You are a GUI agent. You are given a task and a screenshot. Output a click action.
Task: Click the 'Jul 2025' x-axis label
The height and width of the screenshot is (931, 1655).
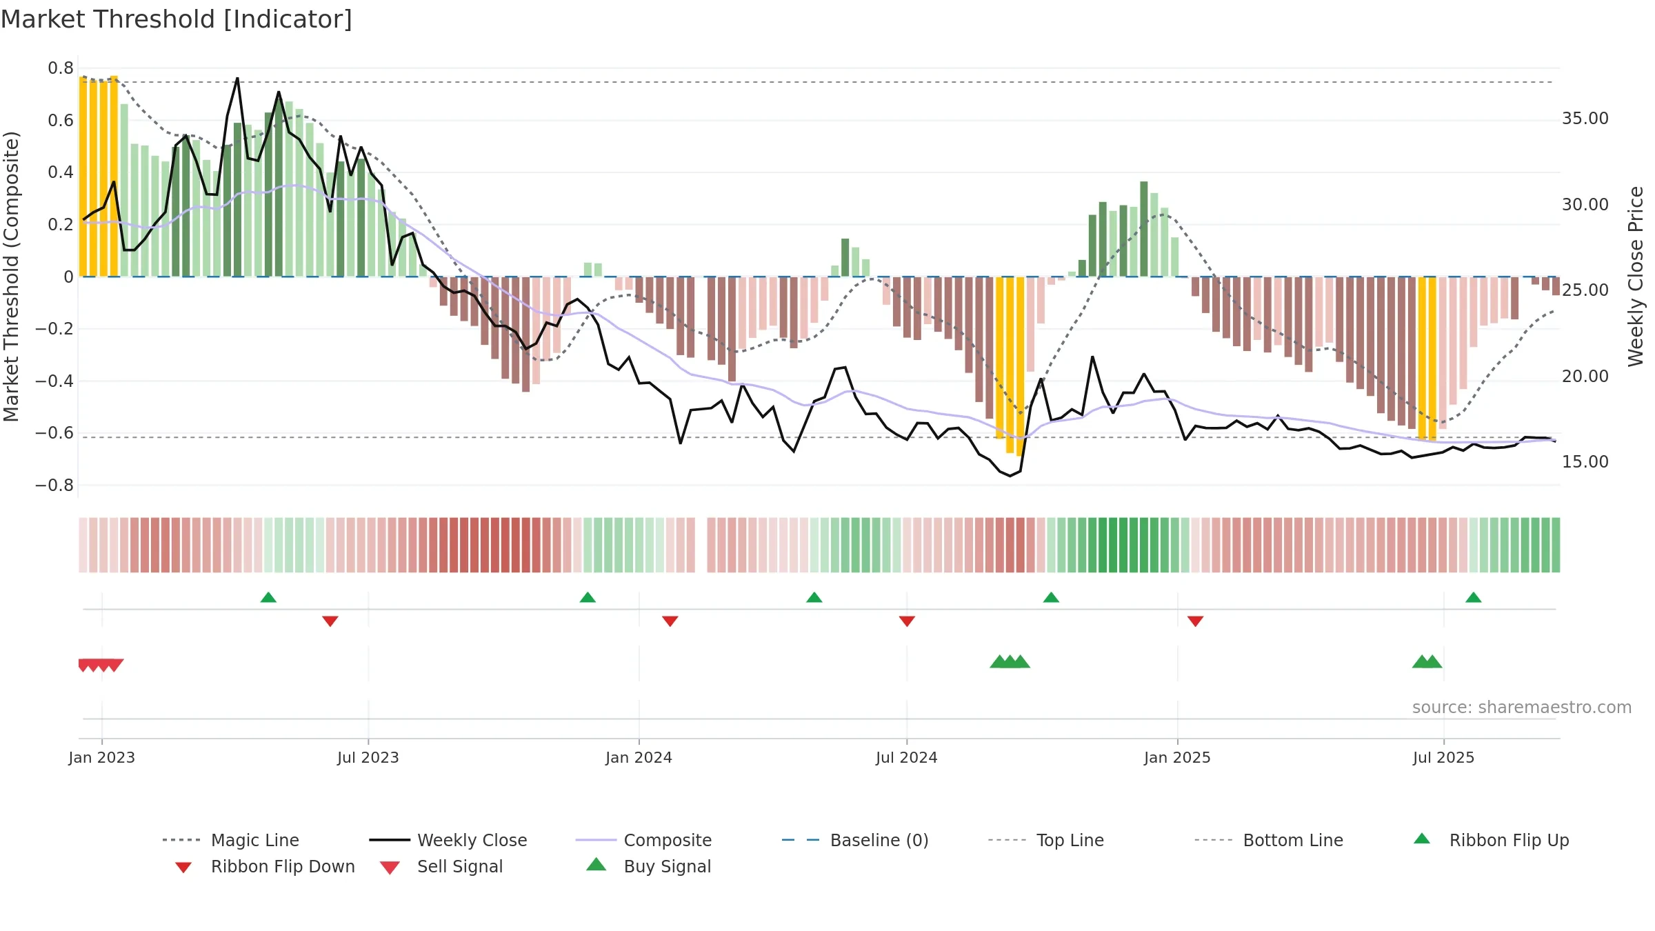[1444, 757]
